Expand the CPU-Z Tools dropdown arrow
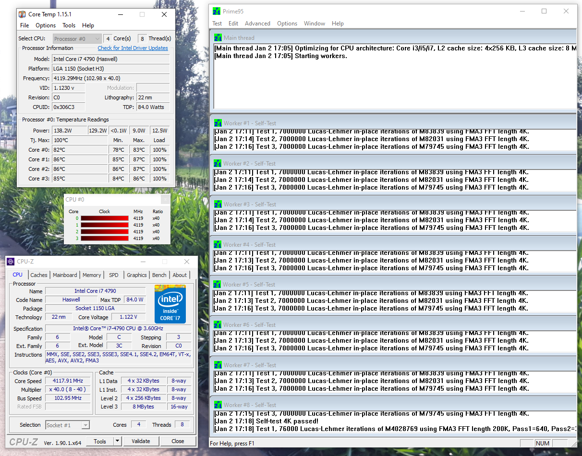 click(117, 441)
